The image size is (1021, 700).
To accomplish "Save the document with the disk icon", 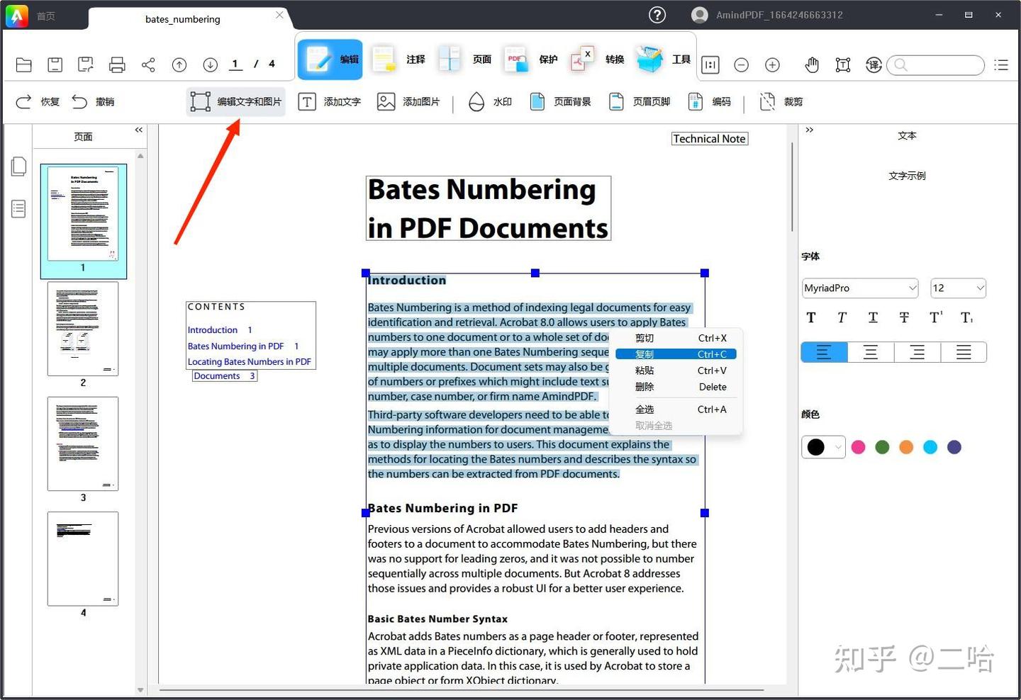I will [55, 65].
